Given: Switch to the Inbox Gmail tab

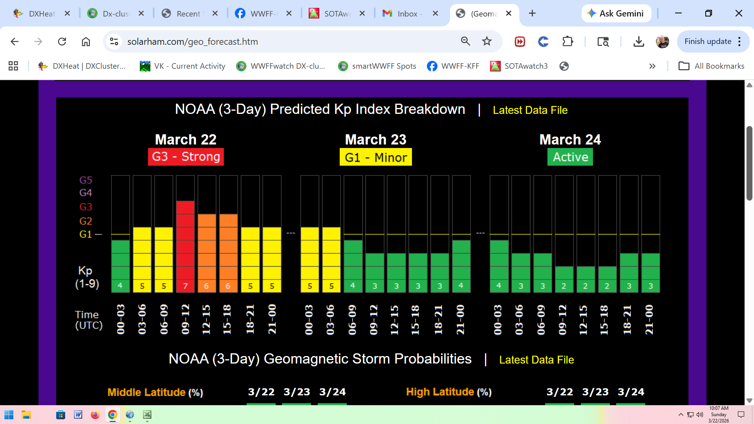Looking at the screenshot, I should [x=408, y=13].
